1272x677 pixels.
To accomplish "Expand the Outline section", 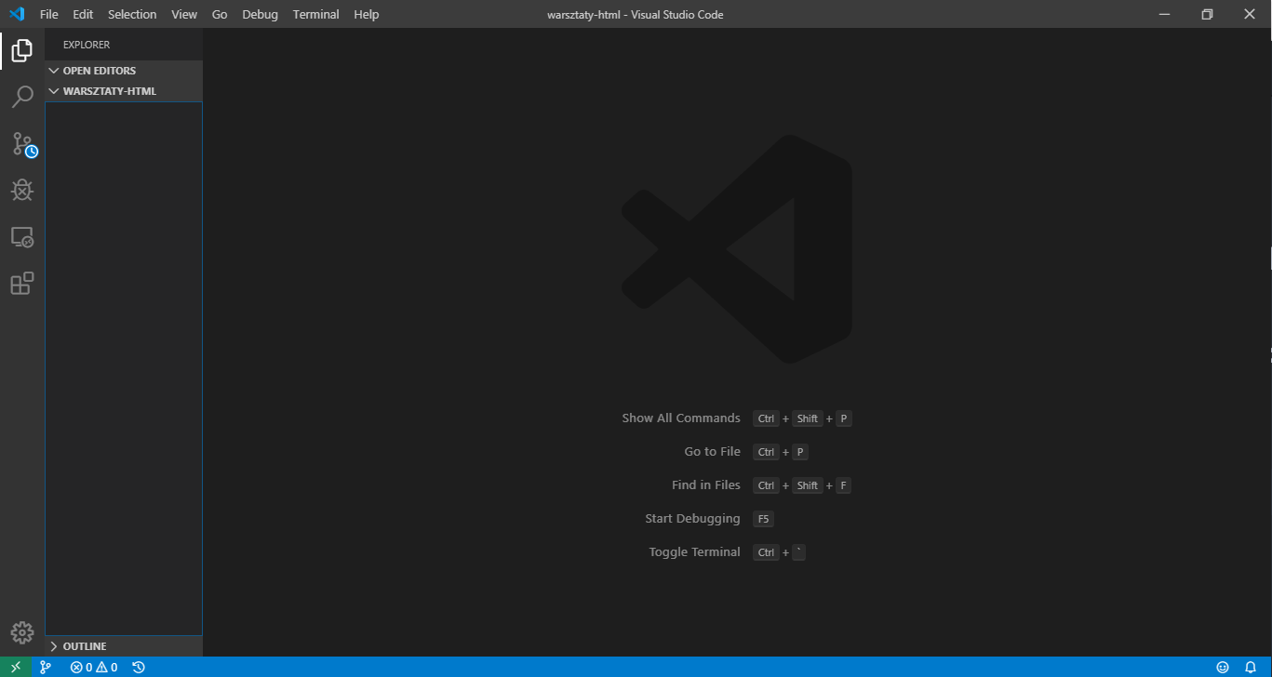I will click(x=124, y=646).
